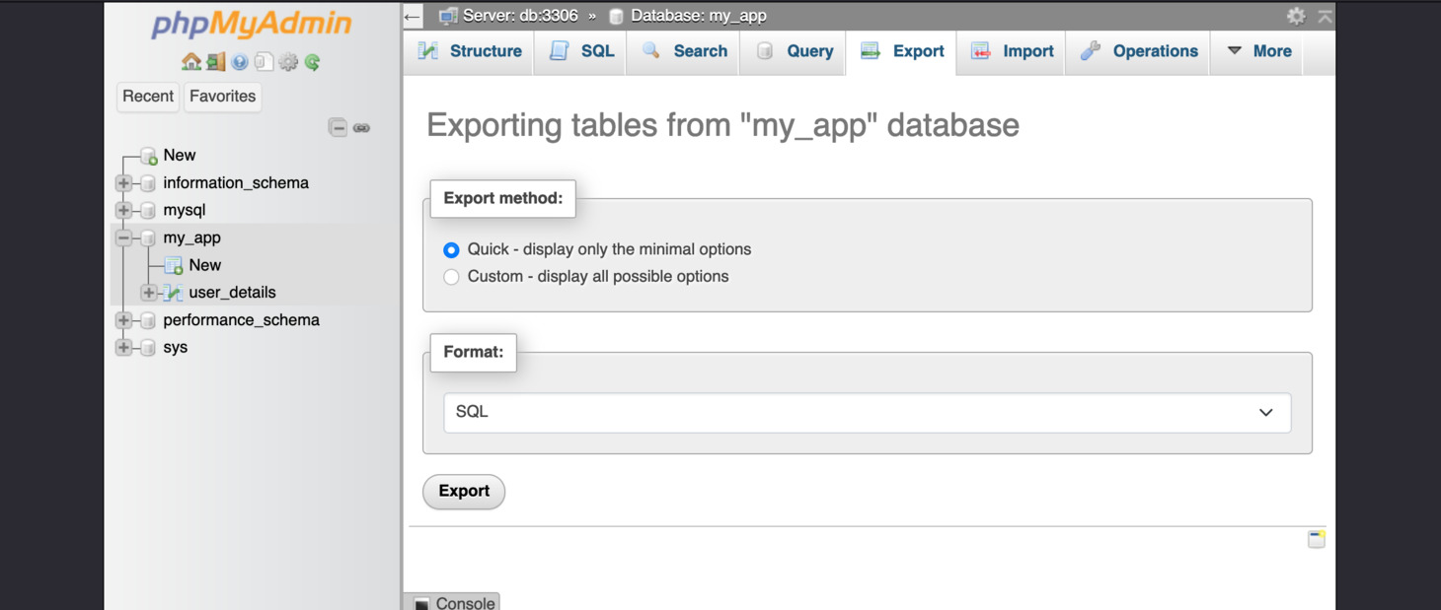
Task: Click New under the my_app database
Action: click(x=204, y=265)
